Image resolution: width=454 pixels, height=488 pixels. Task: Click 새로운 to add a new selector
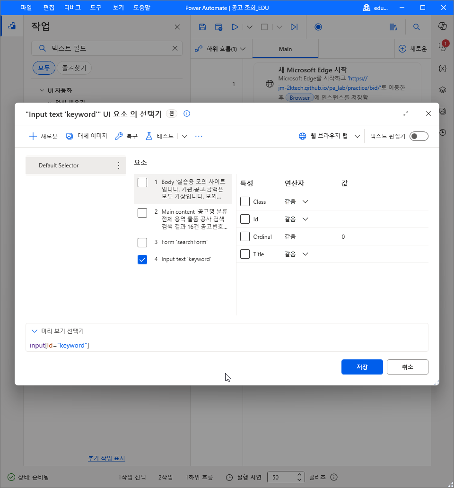pos(43,136)
